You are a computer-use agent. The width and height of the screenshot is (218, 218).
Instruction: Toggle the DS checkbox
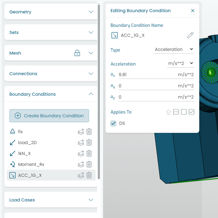tap(113, 123)
